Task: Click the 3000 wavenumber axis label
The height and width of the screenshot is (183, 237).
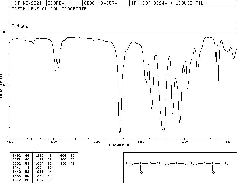Action: [53, 142]
